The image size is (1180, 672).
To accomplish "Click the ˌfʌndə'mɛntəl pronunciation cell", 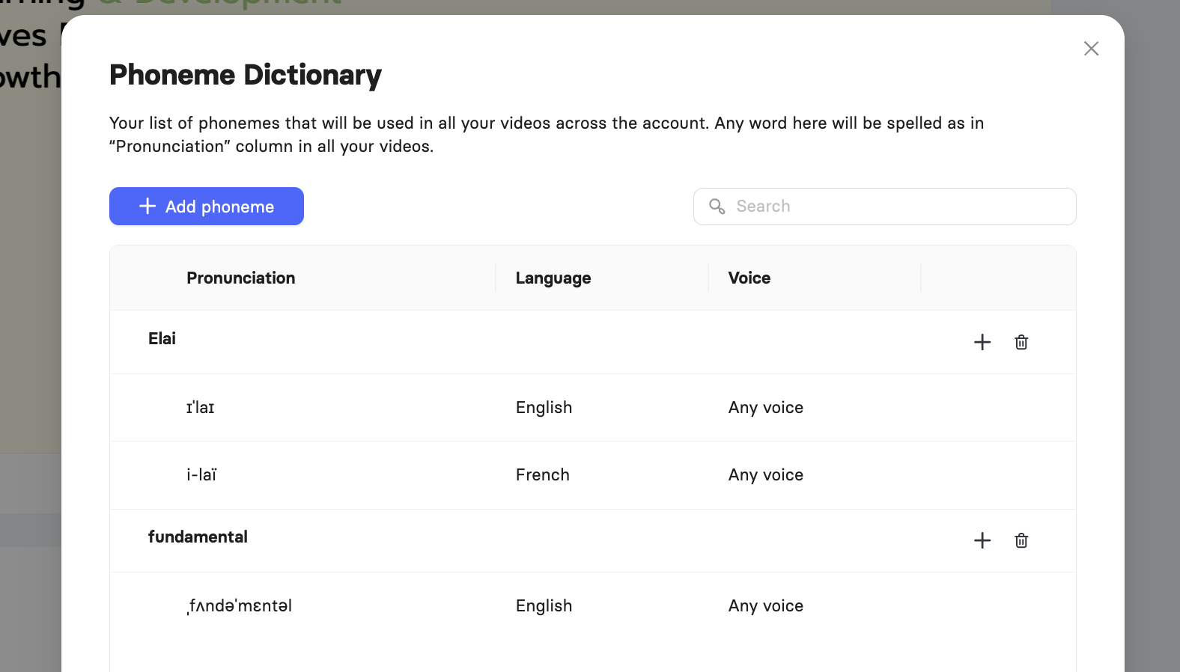I will click(239, 606).
